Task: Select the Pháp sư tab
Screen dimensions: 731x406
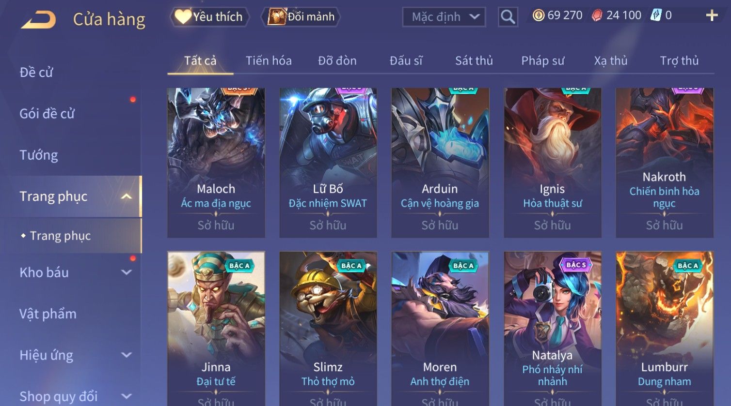Action: point(542,60)
